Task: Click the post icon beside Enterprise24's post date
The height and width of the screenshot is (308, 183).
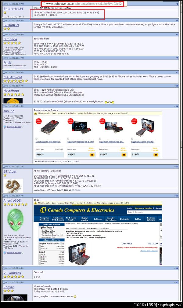Action: pos(4,4)
